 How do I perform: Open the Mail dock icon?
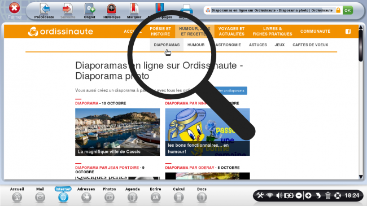click(40, 198)
